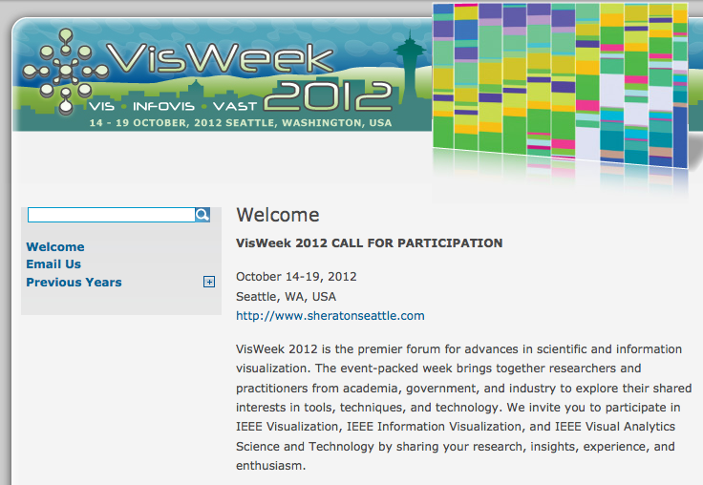Click the molecule-style VisWeek emblem
Screen dimensions: 703x485
[66, 71]
